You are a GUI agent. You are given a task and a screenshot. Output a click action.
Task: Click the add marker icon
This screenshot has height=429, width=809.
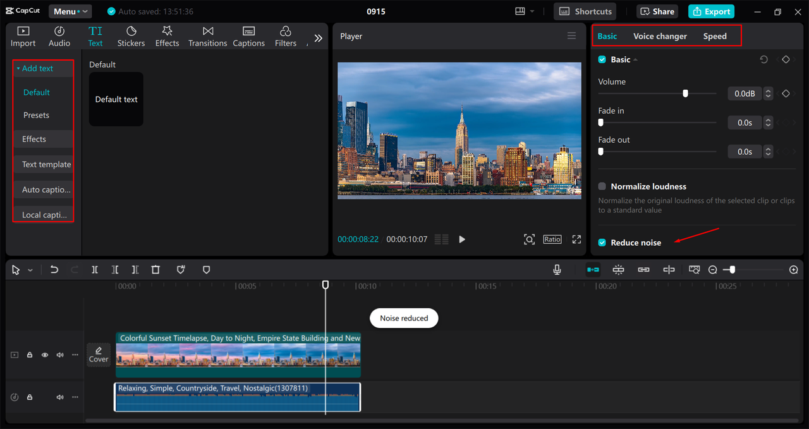206,270
